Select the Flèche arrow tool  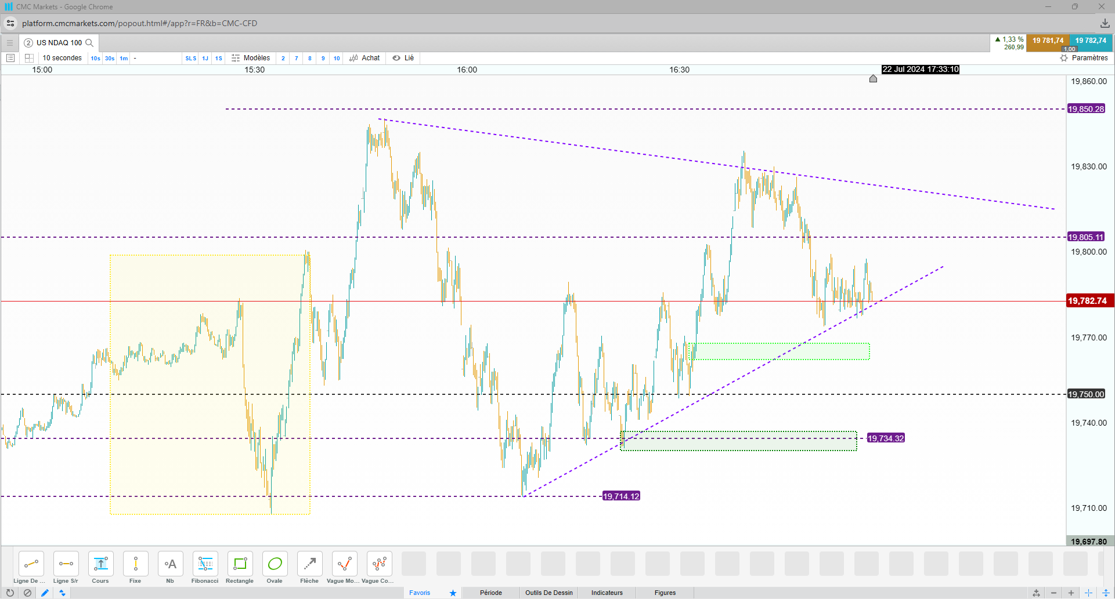click(x=309, y=567)
